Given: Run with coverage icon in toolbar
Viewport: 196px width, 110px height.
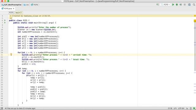Looking at the screenshot, I should (181, 5).
